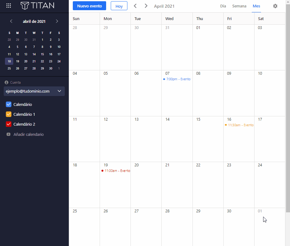Click the vertical scrollbar thumb

pyautogui.click(x=288, y=108)
